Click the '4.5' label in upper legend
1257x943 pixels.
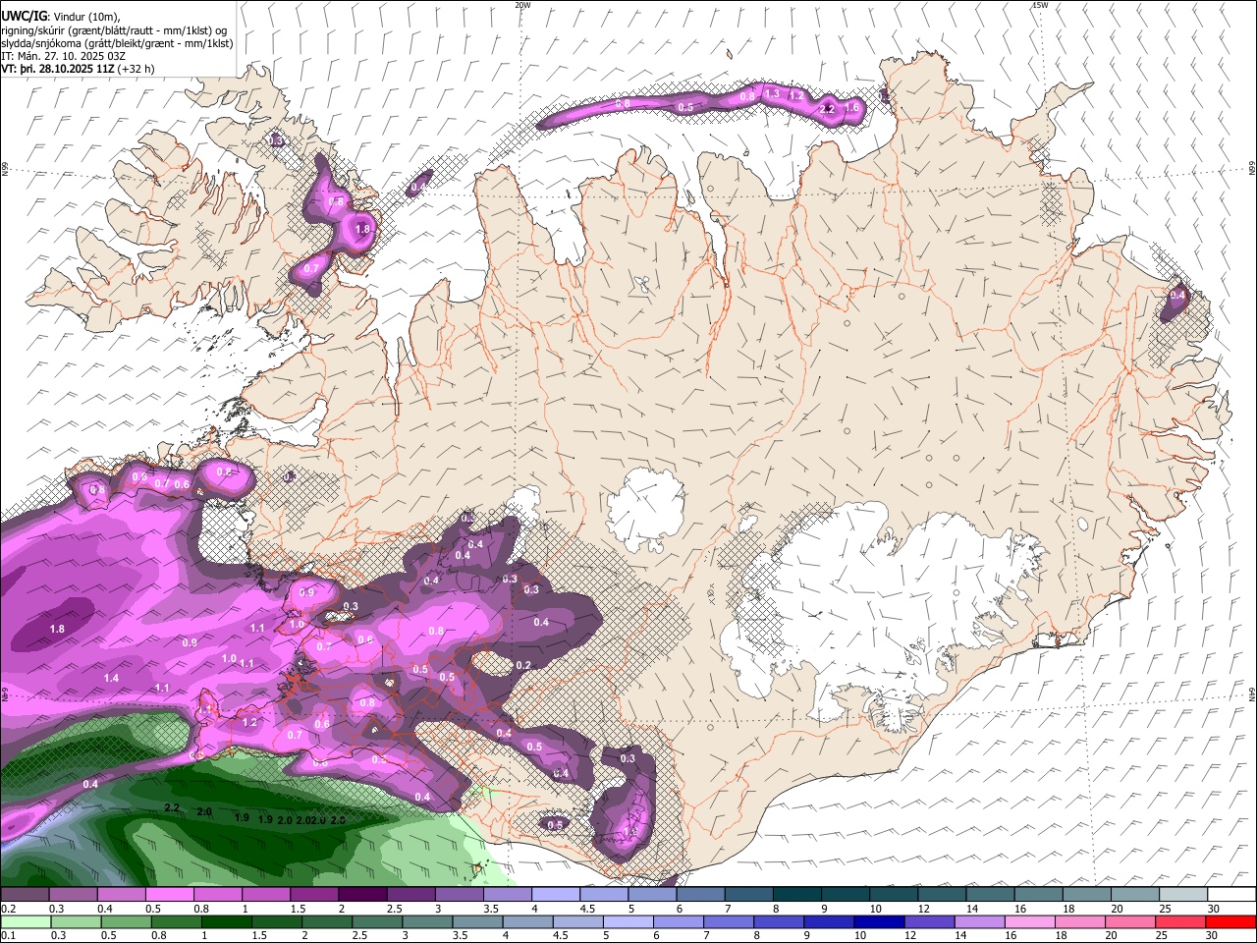pyautogui.click(x=588, y=909)
